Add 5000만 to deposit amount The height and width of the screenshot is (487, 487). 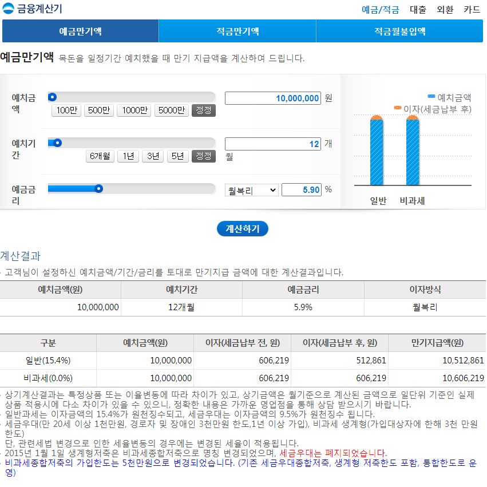tap(172, 110)
